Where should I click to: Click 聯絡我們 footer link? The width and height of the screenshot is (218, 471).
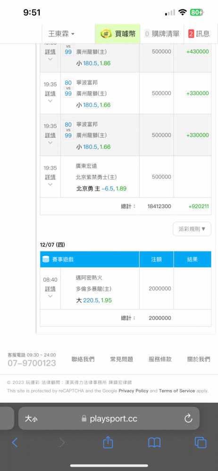tap(83, 359)
